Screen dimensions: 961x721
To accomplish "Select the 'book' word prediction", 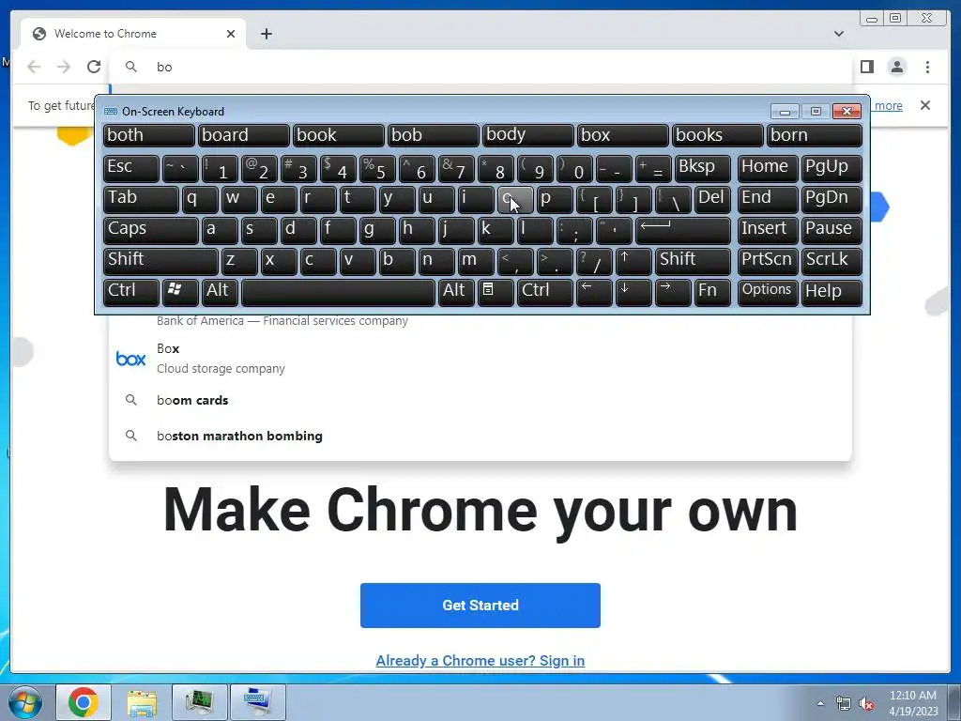I will click(x=338, y=135).
